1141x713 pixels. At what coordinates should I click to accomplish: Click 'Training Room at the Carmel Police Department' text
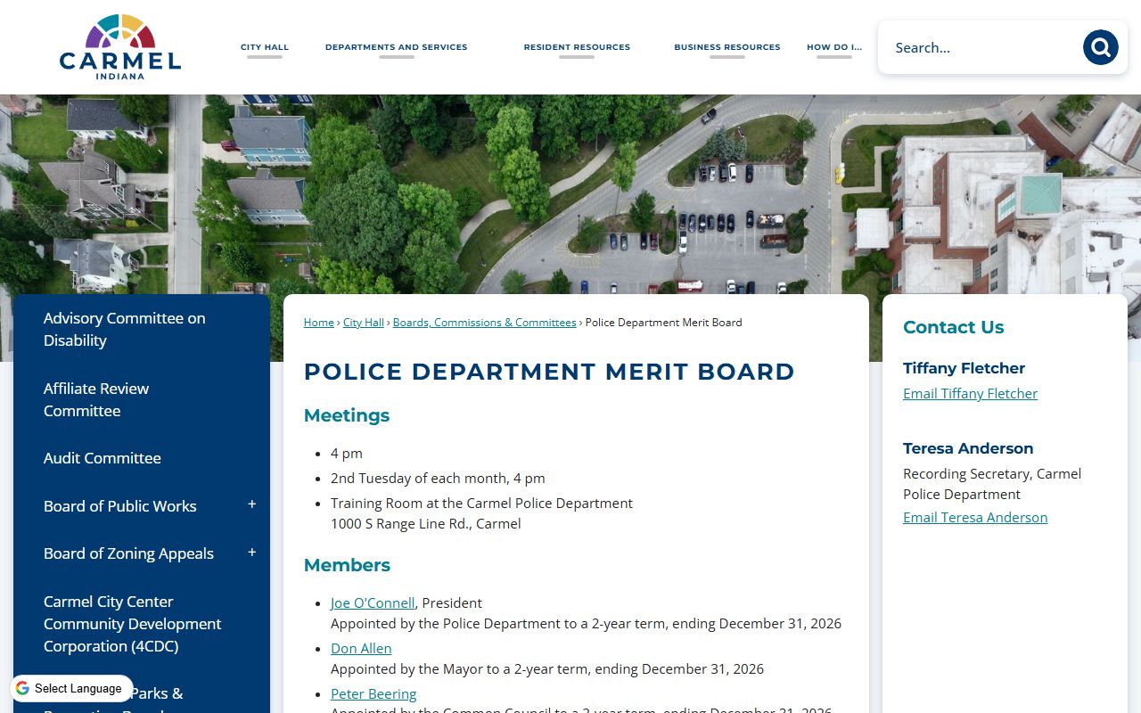pos(481,503)
